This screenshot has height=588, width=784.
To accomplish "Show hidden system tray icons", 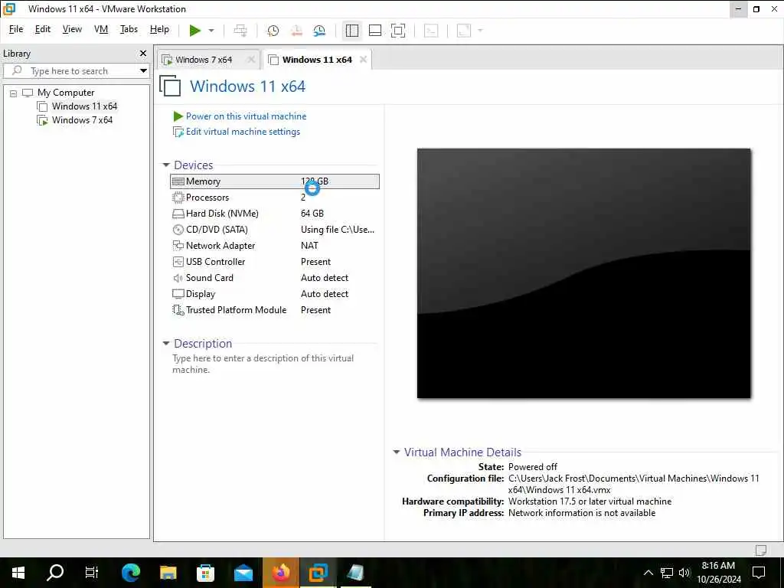I will coord(648,573).
